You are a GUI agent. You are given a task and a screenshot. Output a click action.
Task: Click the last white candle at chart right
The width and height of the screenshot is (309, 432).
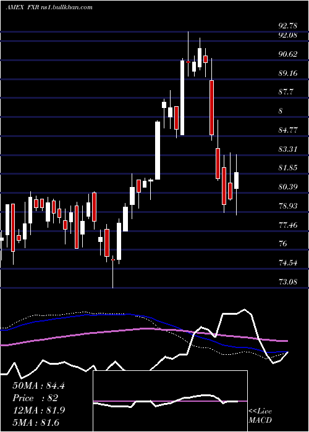click(x=237, y=180)
